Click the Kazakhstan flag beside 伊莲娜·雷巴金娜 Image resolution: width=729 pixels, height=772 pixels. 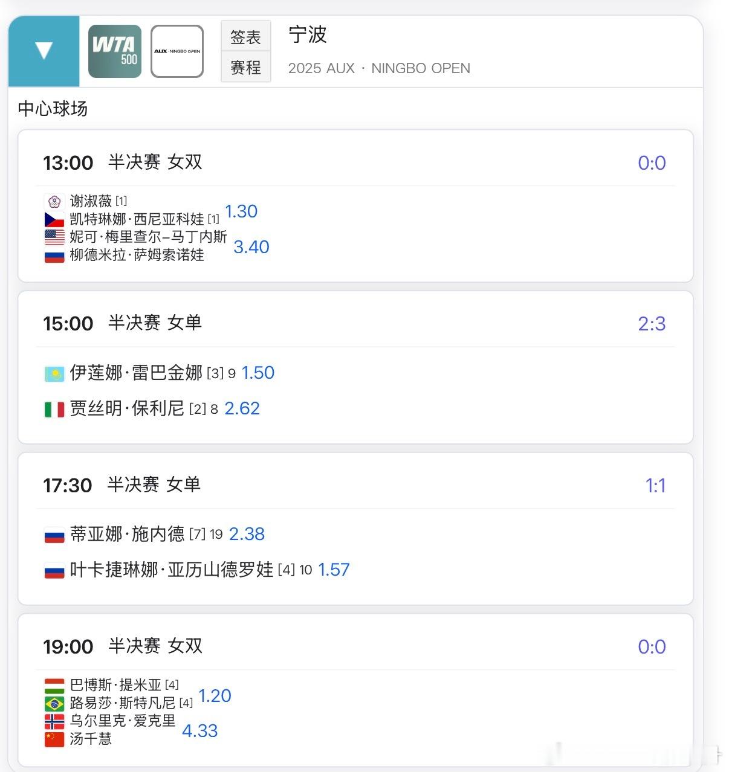pyautogui.click(x=54, y=374)
